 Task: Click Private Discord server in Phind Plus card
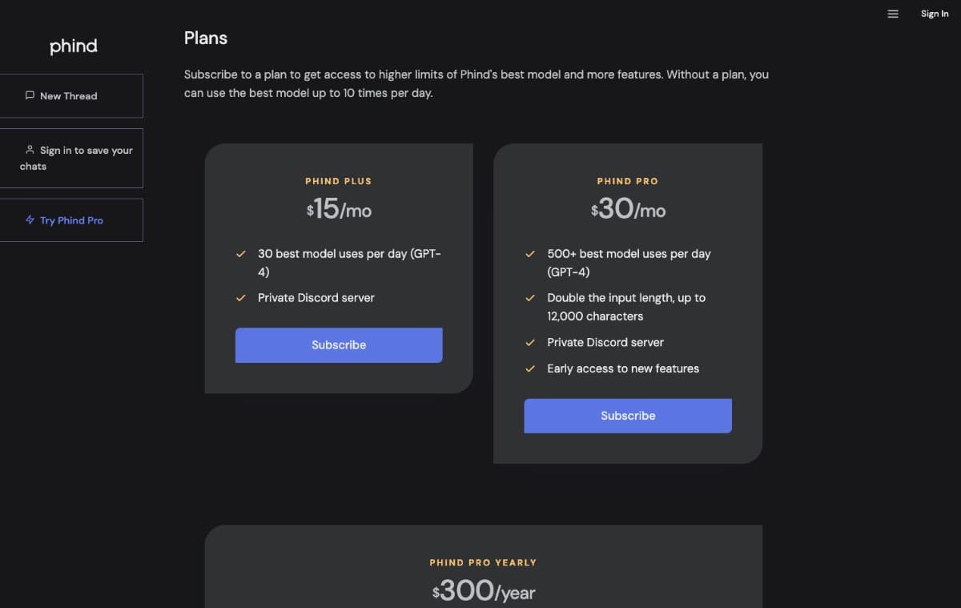tap(316, 298)
